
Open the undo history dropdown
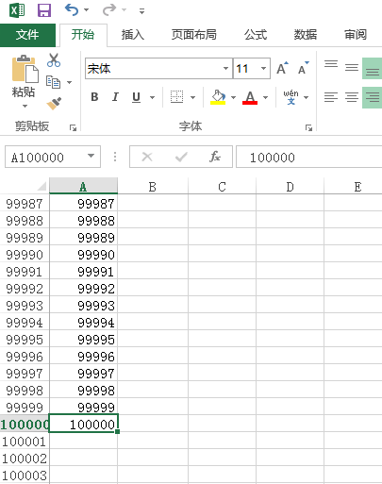(86, 10)
